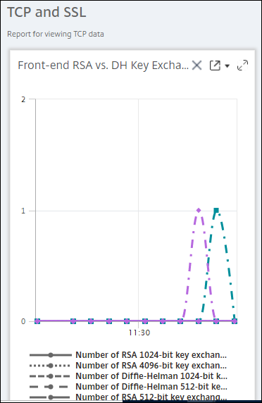The image size is (262, 403).
Task: Click the y-axis label 2
Action: click(23, 99)
